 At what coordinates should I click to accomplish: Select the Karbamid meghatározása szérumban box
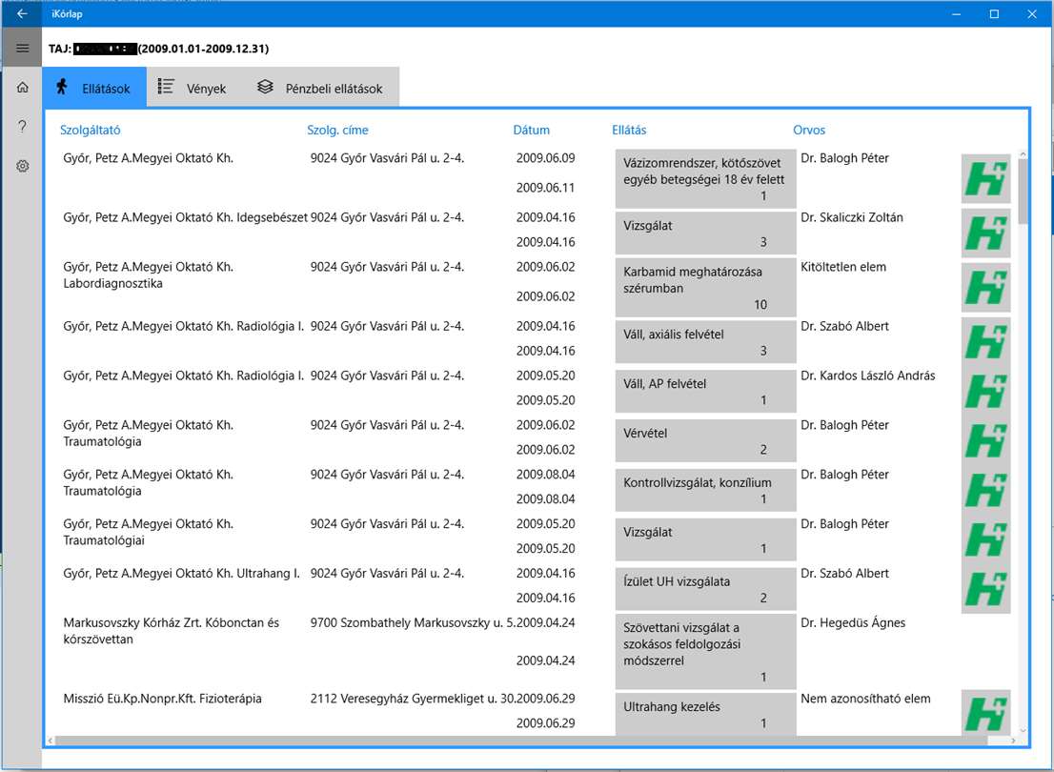point(705,287)
